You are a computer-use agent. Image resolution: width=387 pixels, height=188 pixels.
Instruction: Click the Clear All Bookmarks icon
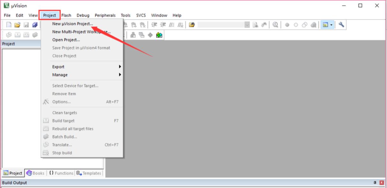click(143, 25)
